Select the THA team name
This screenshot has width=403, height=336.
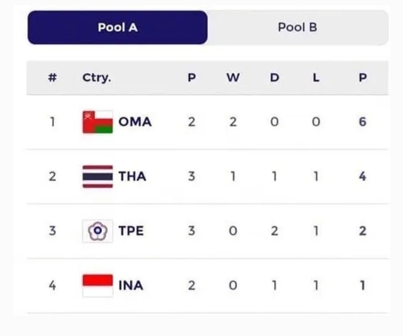(132, 176)
